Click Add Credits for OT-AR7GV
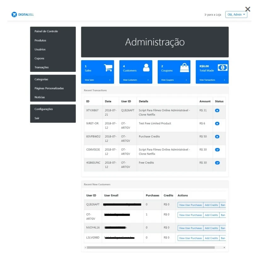This screenshot has width=258, height=263. (x=211, y=215)
